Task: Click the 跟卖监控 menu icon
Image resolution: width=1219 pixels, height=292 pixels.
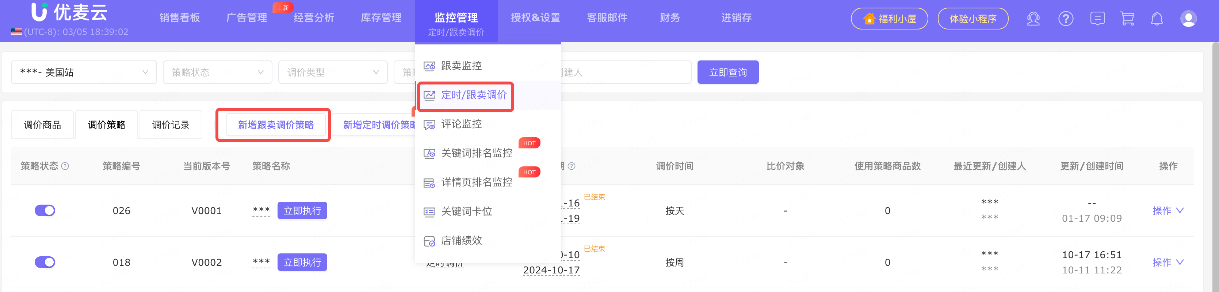Action: [429, 66]
